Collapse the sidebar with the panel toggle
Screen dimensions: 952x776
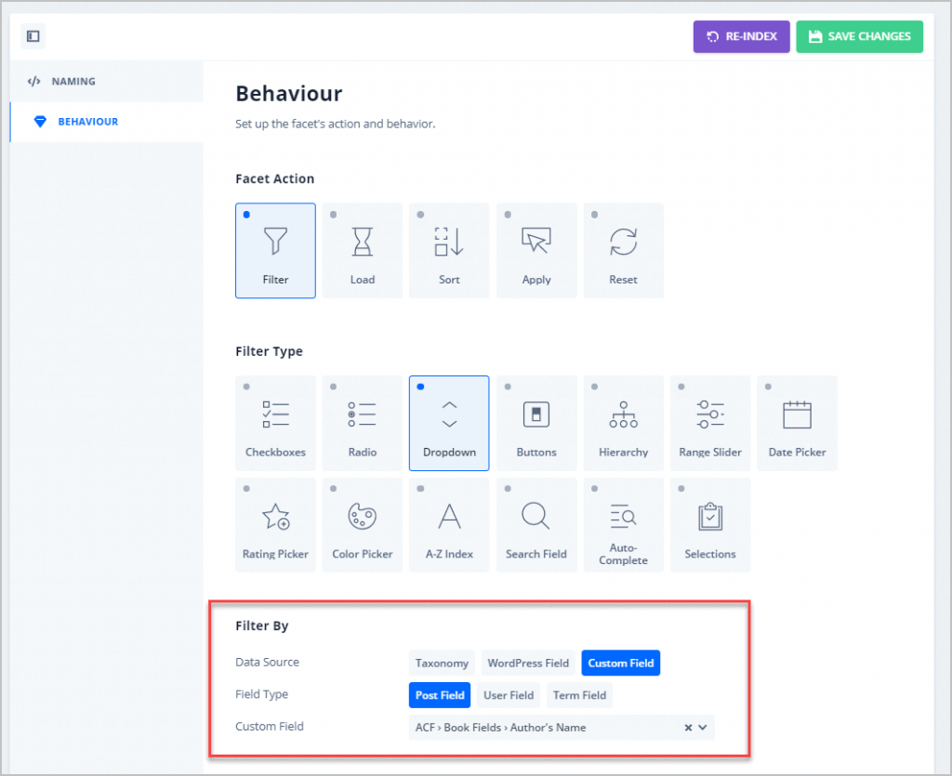coord(33,35)
